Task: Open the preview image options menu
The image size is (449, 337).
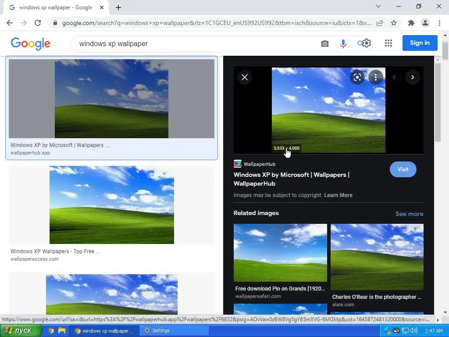Action: click(x=376, y=77)
